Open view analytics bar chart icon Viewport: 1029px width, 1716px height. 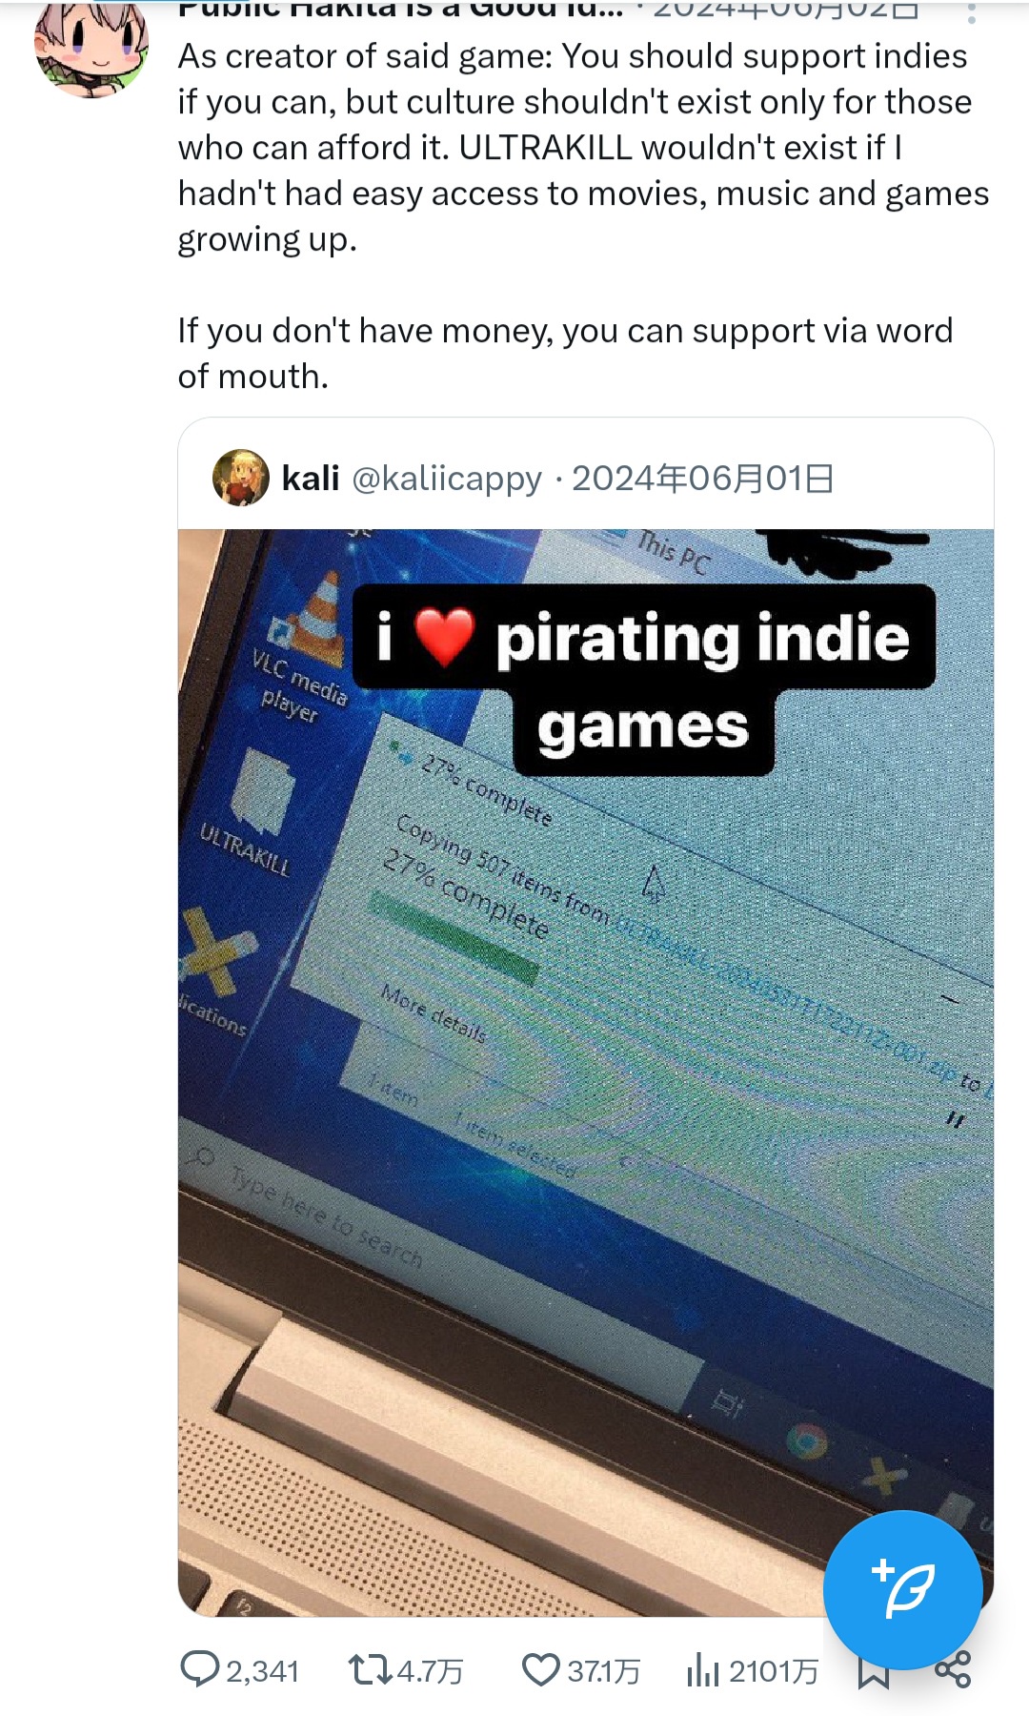[x=702, y=1670]
